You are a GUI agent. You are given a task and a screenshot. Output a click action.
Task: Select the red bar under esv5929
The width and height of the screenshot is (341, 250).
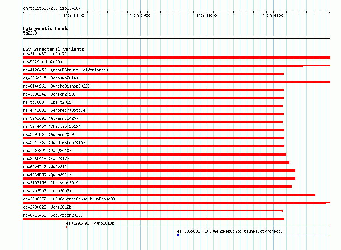tap(163, 66)
